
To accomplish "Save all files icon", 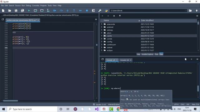I will [22, 11].
